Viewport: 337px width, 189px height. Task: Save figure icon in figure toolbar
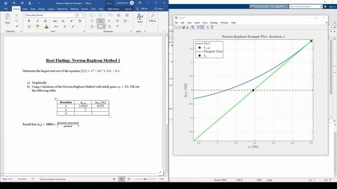click(183, 27)
